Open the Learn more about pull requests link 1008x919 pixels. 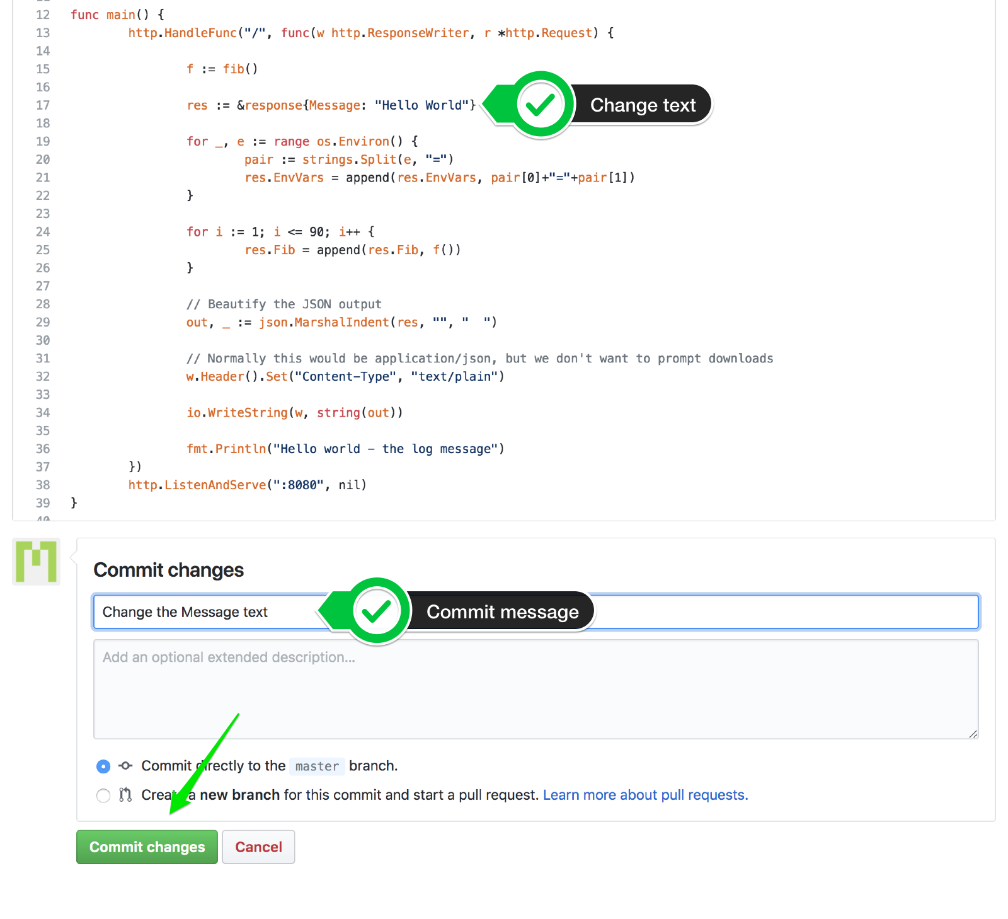(x=644, y=795)
